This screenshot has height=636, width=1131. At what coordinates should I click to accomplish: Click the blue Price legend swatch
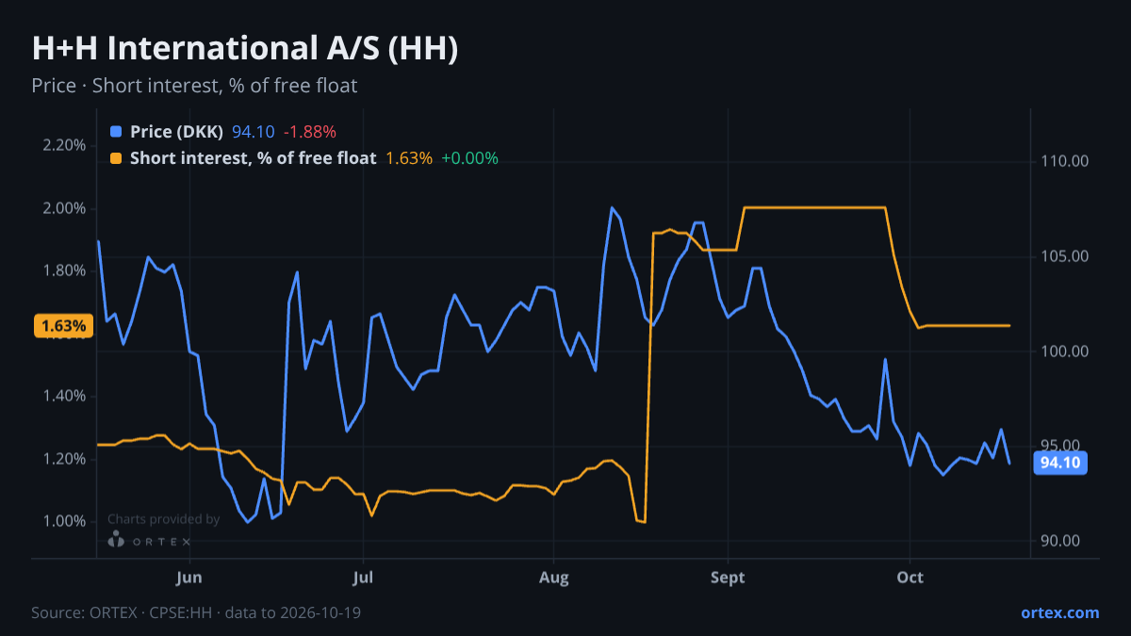[116, 132]
